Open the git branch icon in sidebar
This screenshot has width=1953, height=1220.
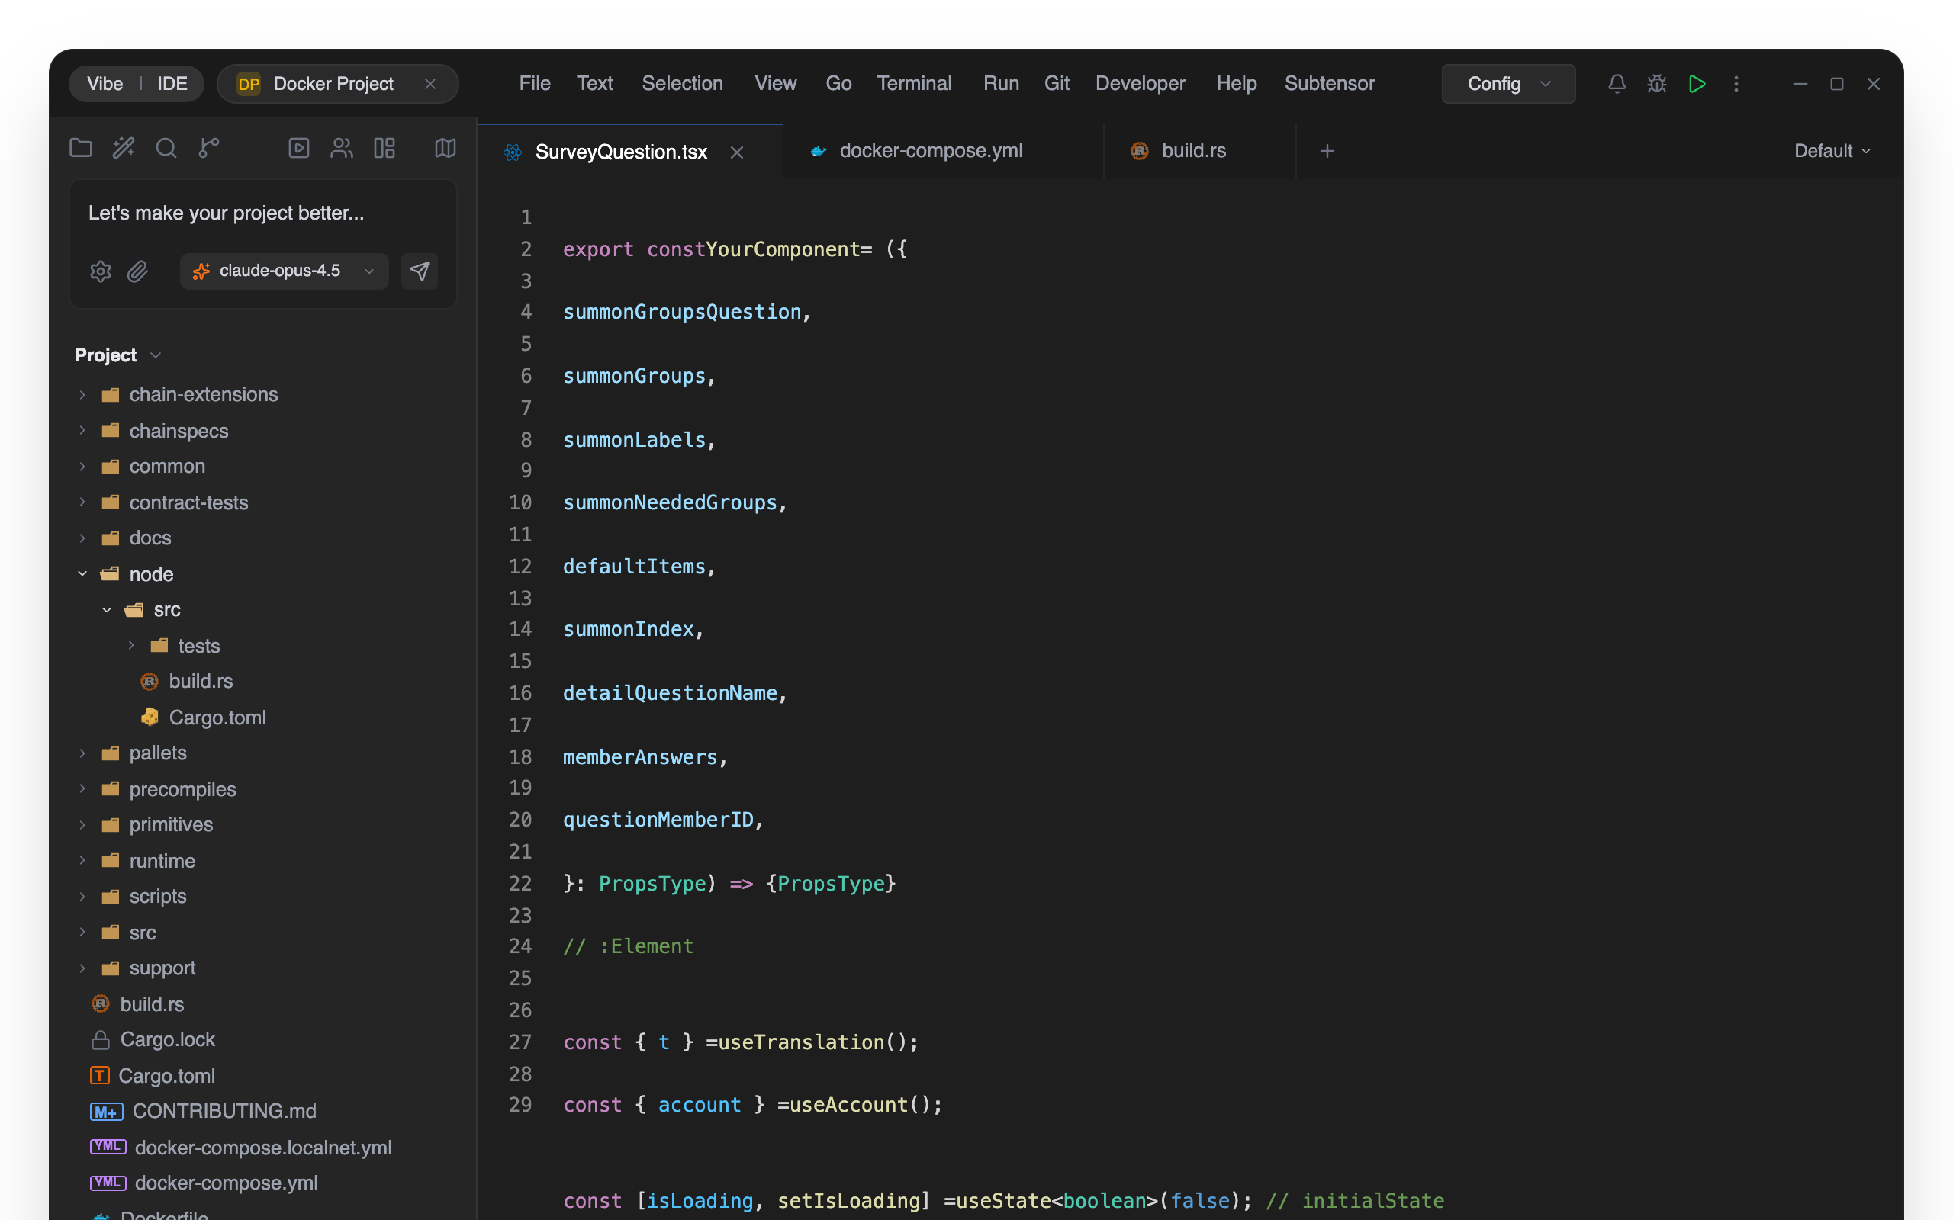(x=209, y=148)
